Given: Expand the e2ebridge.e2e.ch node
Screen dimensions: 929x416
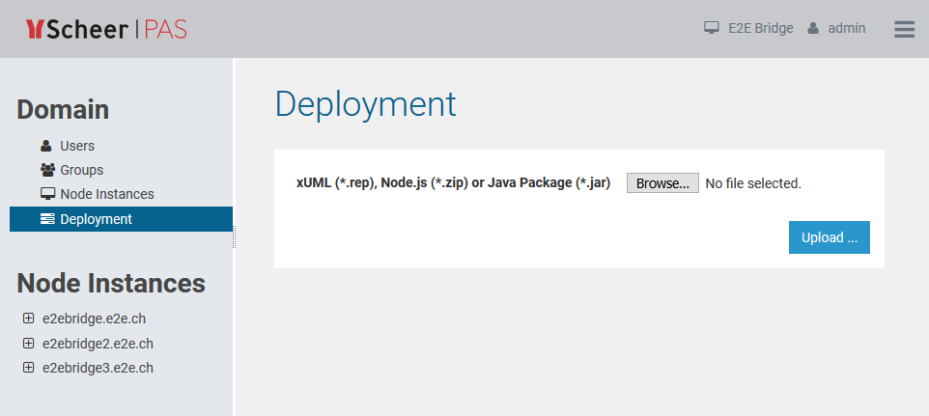Looking at the screenshot, I should (28, 318).
